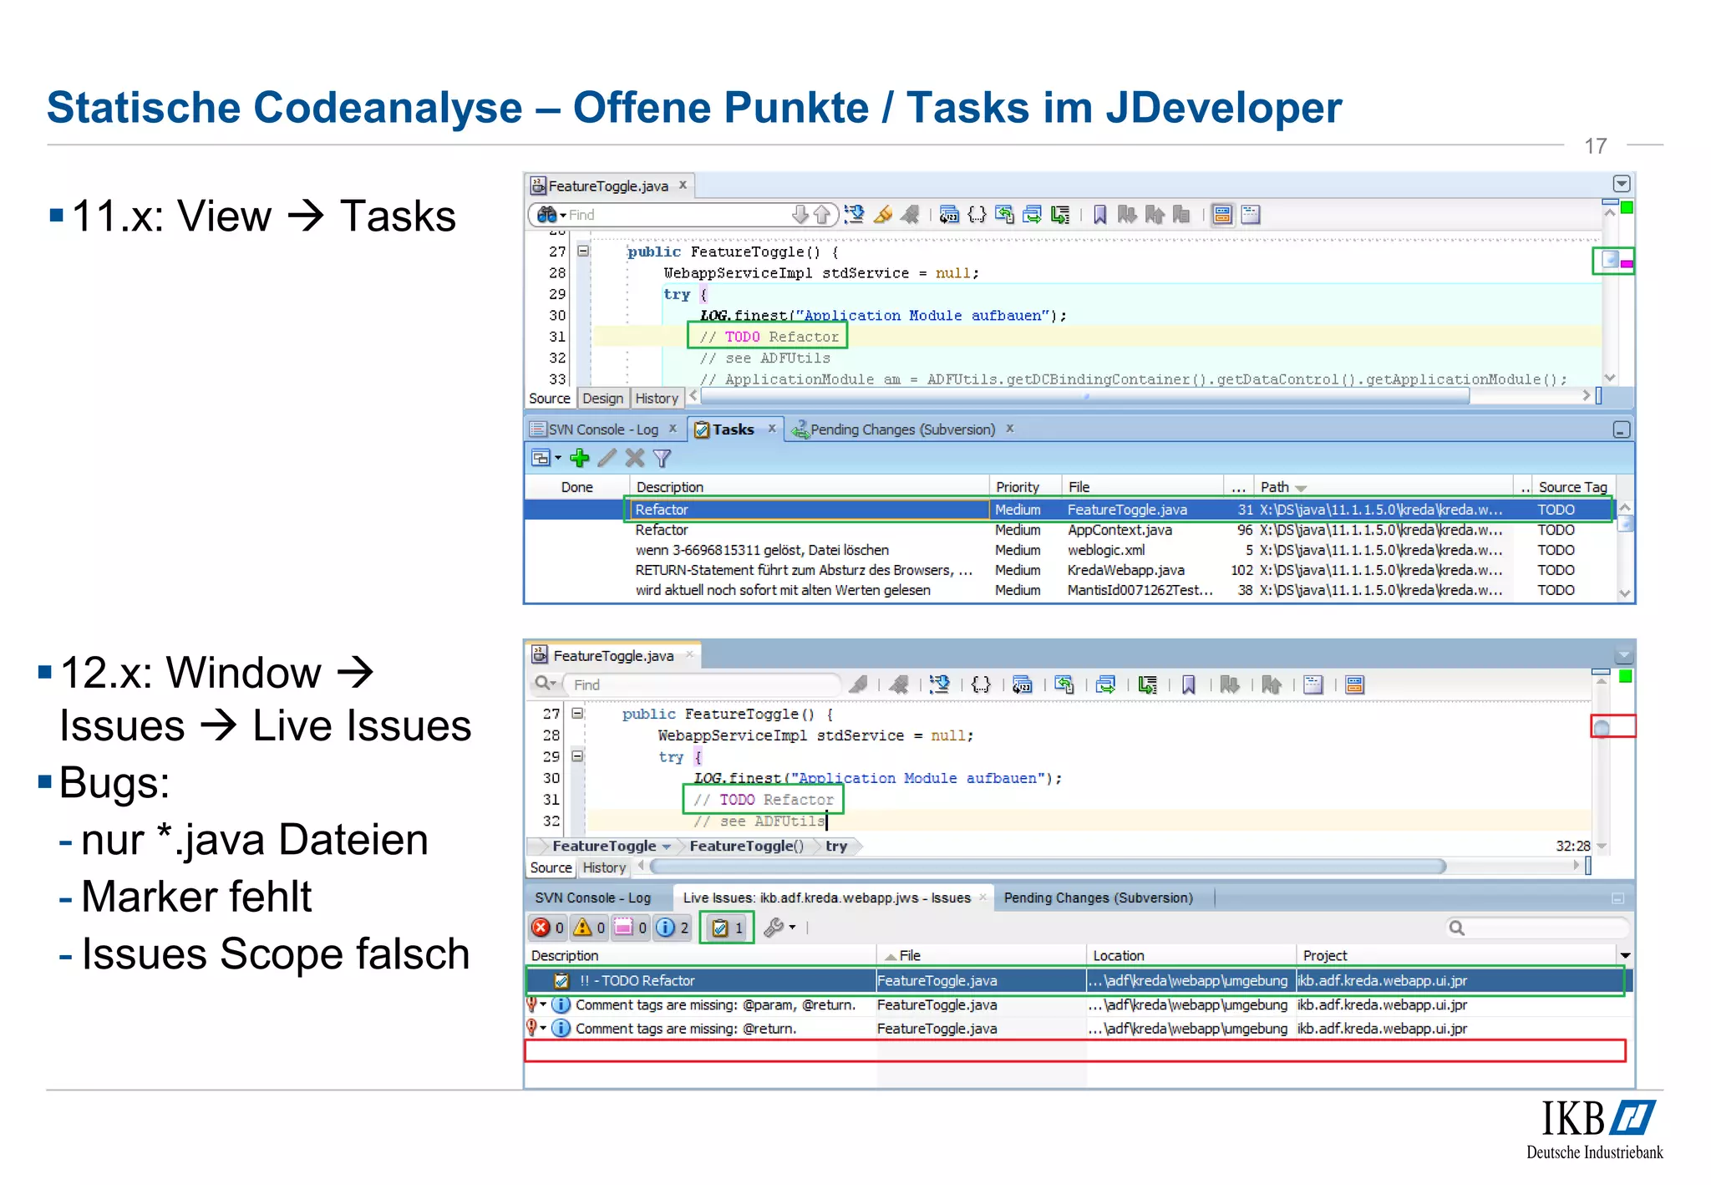This screenshot has height=1185, width=1711.
Task: Click the Live Issues search field
Action: [x=1537, y=928]
